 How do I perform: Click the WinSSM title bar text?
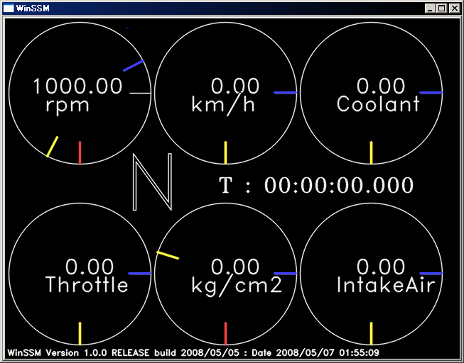[31, 9]
